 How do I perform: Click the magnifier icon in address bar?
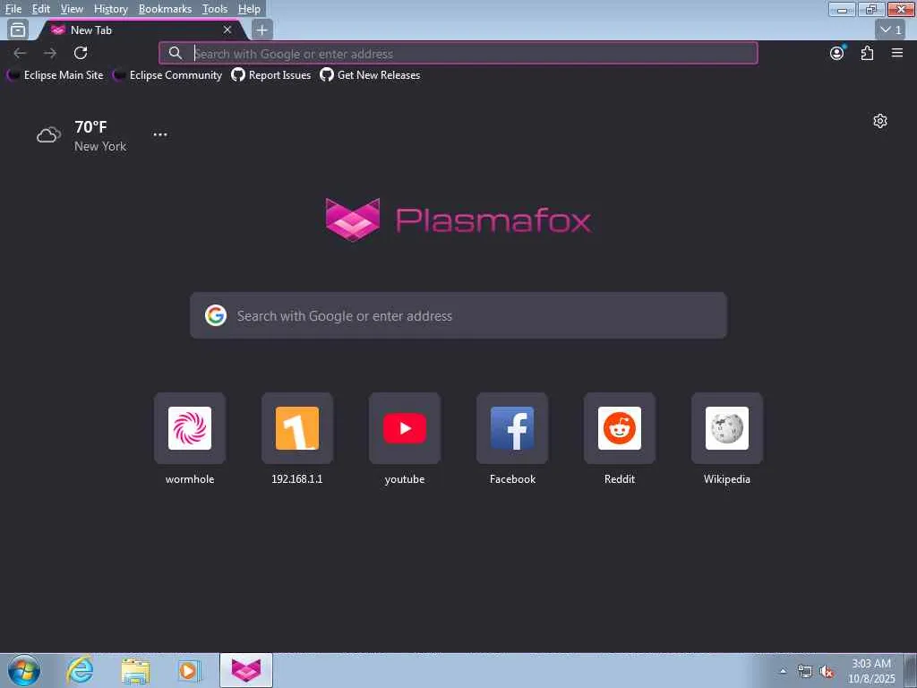pos(175,53)
